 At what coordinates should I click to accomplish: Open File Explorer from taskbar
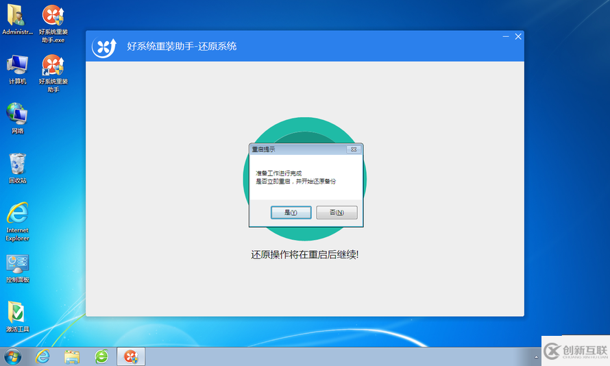[72, 356]
